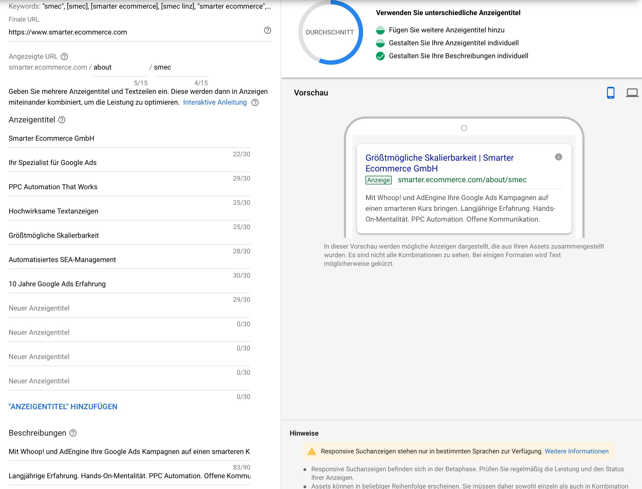Click the Vorschau heading
The width and height of the screenshot is (642, 489).
tap(311, 93)
